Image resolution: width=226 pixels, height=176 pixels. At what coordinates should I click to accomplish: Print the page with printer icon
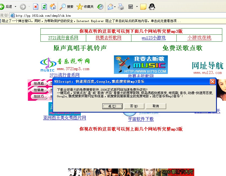[121, 7]
